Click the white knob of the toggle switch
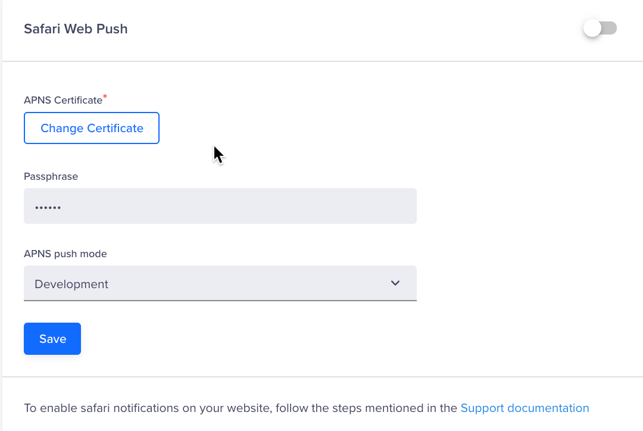The image size is (643, 431). (592, 28)
